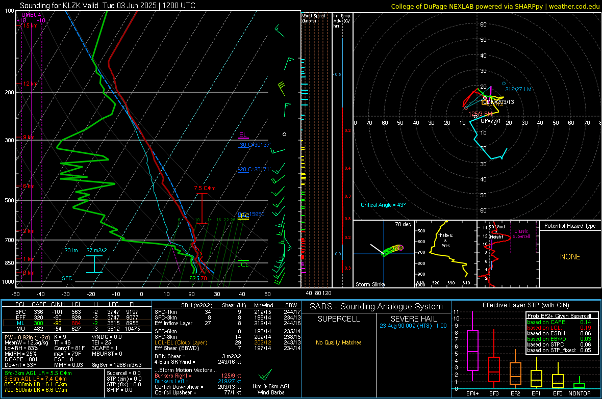Select the highlighted ML parcel row
The image size is (602, 399).
click(77, 323)
